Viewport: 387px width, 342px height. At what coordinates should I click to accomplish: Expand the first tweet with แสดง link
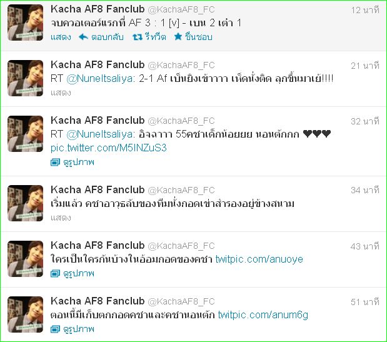61,37
